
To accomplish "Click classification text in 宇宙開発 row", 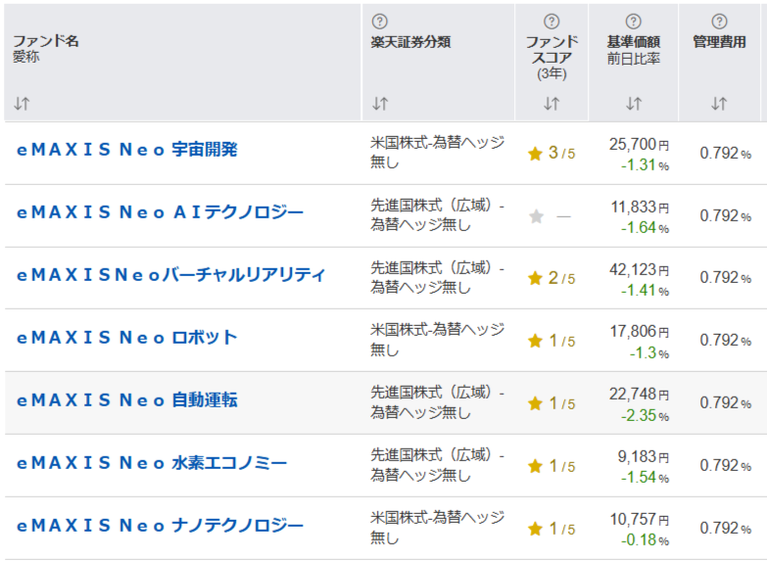I will (x=437, y=152).
